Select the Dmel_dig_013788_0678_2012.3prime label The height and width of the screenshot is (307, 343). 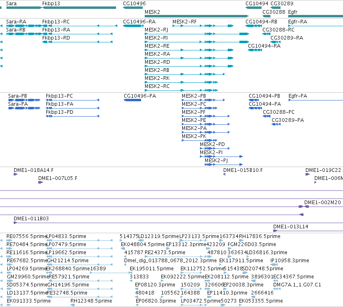(x=170, y=261)
